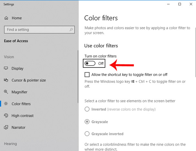Check the allow shortcut key checkbox
The height and width of the screenshot is (151, 196).
pos(87,75)
